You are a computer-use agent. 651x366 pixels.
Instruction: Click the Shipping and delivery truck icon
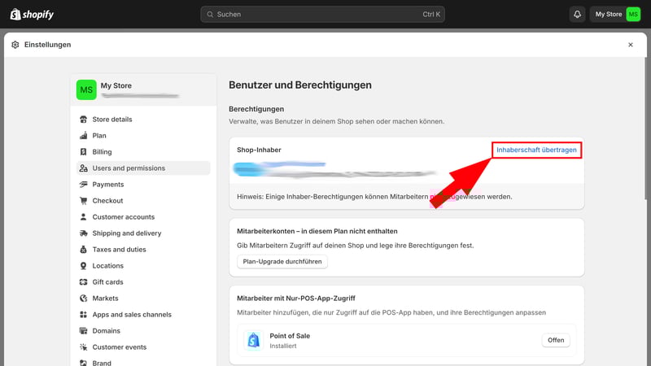point(84,233)
